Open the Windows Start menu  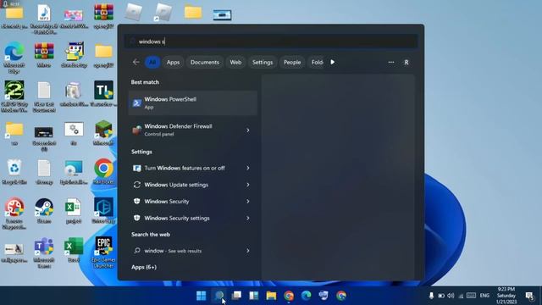(x=202, y=296)
